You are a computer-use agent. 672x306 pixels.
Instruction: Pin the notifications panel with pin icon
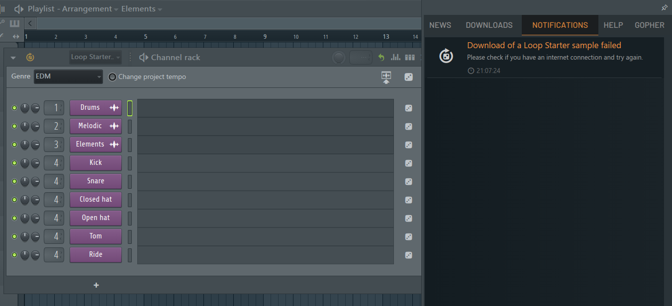(x=664, y=8)
